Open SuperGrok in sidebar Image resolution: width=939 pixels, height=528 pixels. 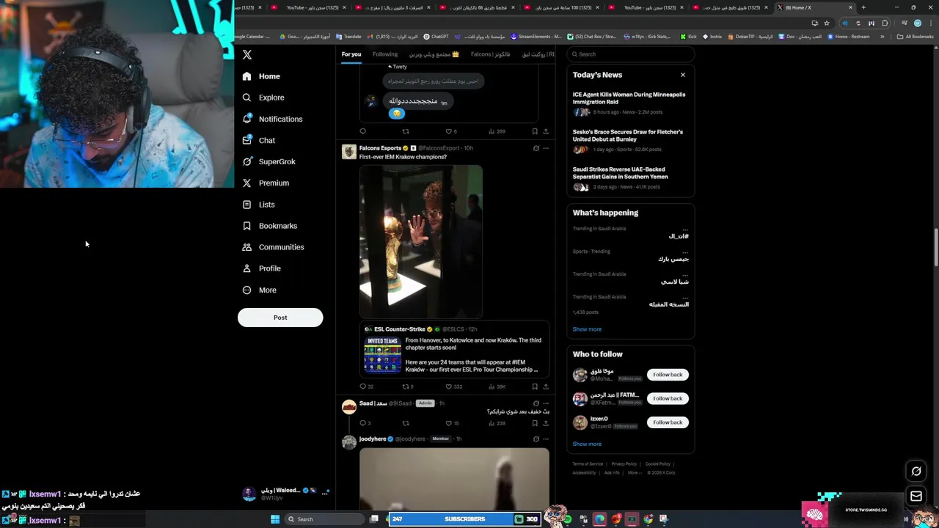(268, 161)
